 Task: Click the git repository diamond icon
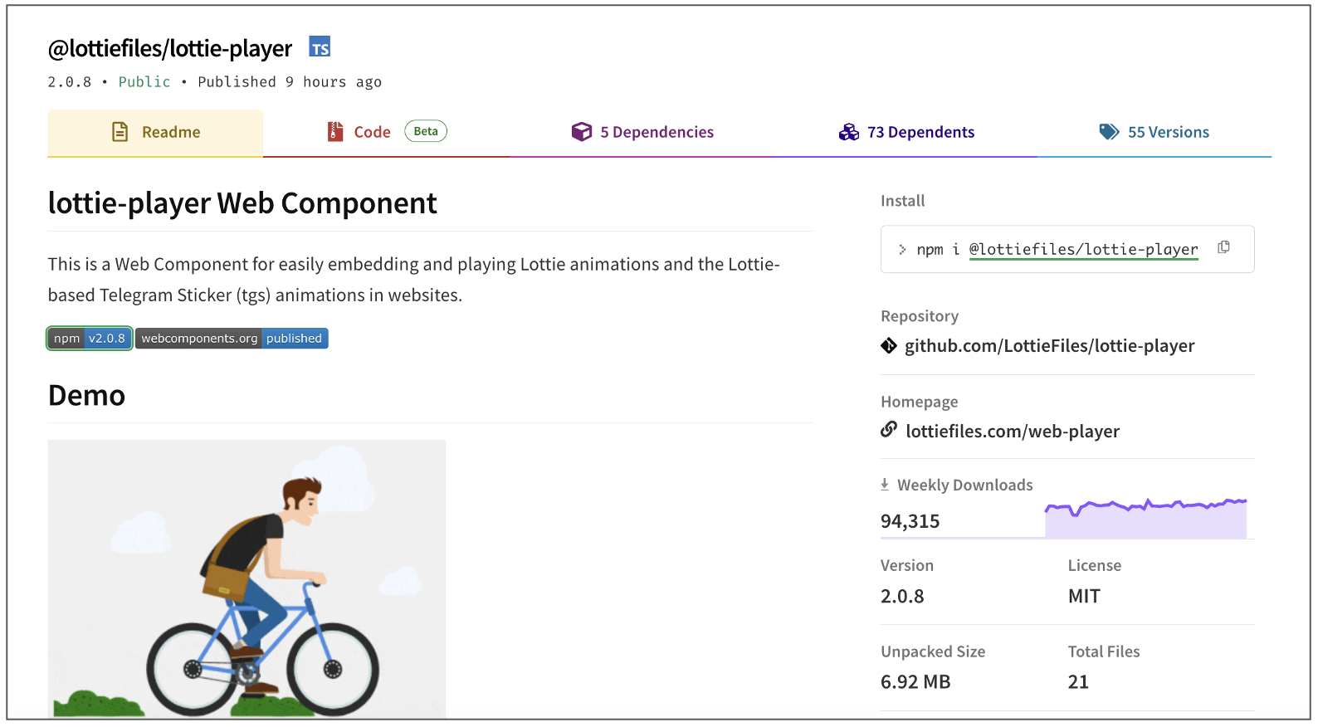pyautogui.click(x=889, y=346)
